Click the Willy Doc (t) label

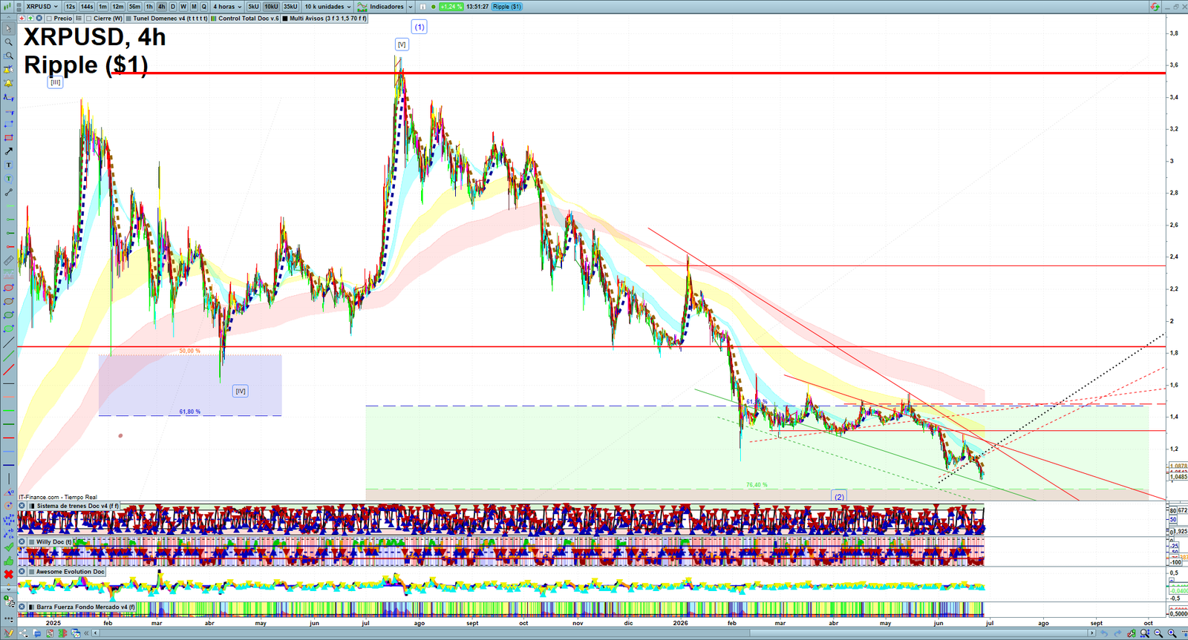point(53,542)
